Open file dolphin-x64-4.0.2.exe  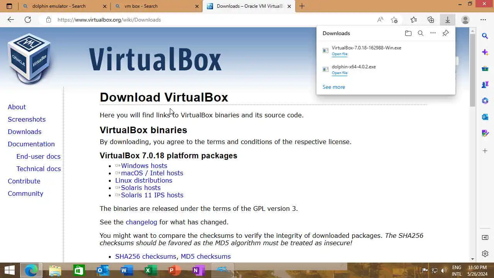(x=340, y=73)
